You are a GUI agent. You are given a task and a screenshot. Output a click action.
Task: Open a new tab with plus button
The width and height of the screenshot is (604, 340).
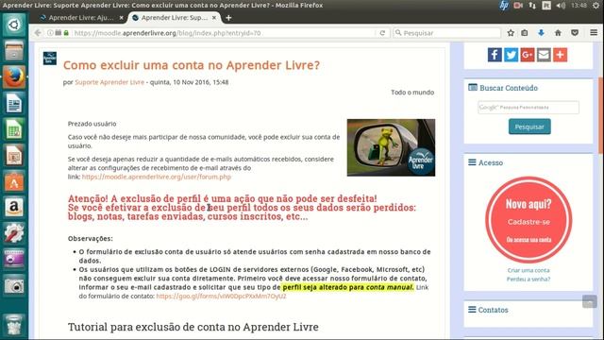(228, 18)
